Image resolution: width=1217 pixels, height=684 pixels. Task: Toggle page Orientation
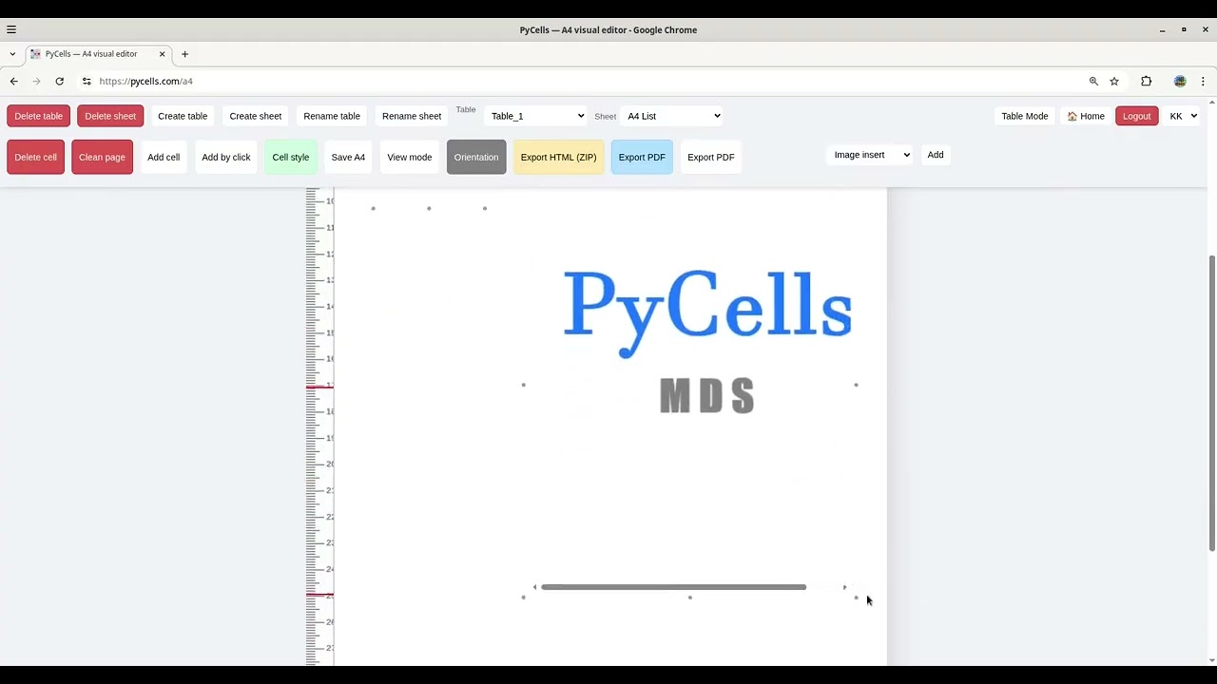pos(476,158)
